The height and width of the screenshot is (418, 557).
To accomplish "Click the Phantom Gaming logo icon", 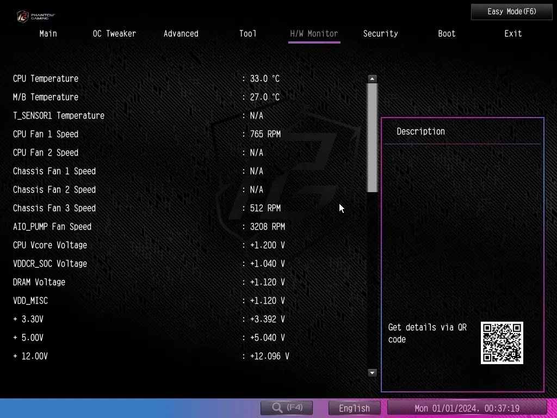I will tap(23, 16).
